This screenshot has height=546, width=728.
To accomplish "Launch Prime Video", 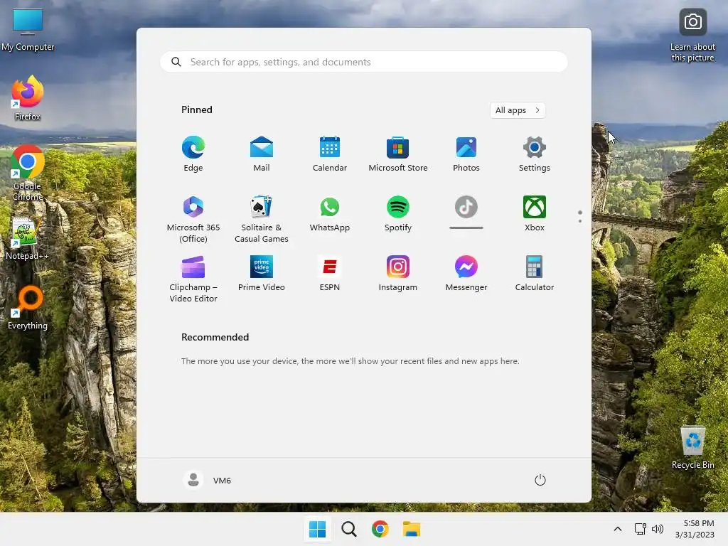I will [262, 274].
